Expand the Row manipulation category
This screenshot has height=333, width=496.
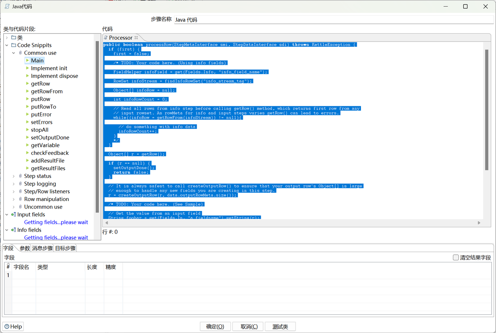click(14, 199)
